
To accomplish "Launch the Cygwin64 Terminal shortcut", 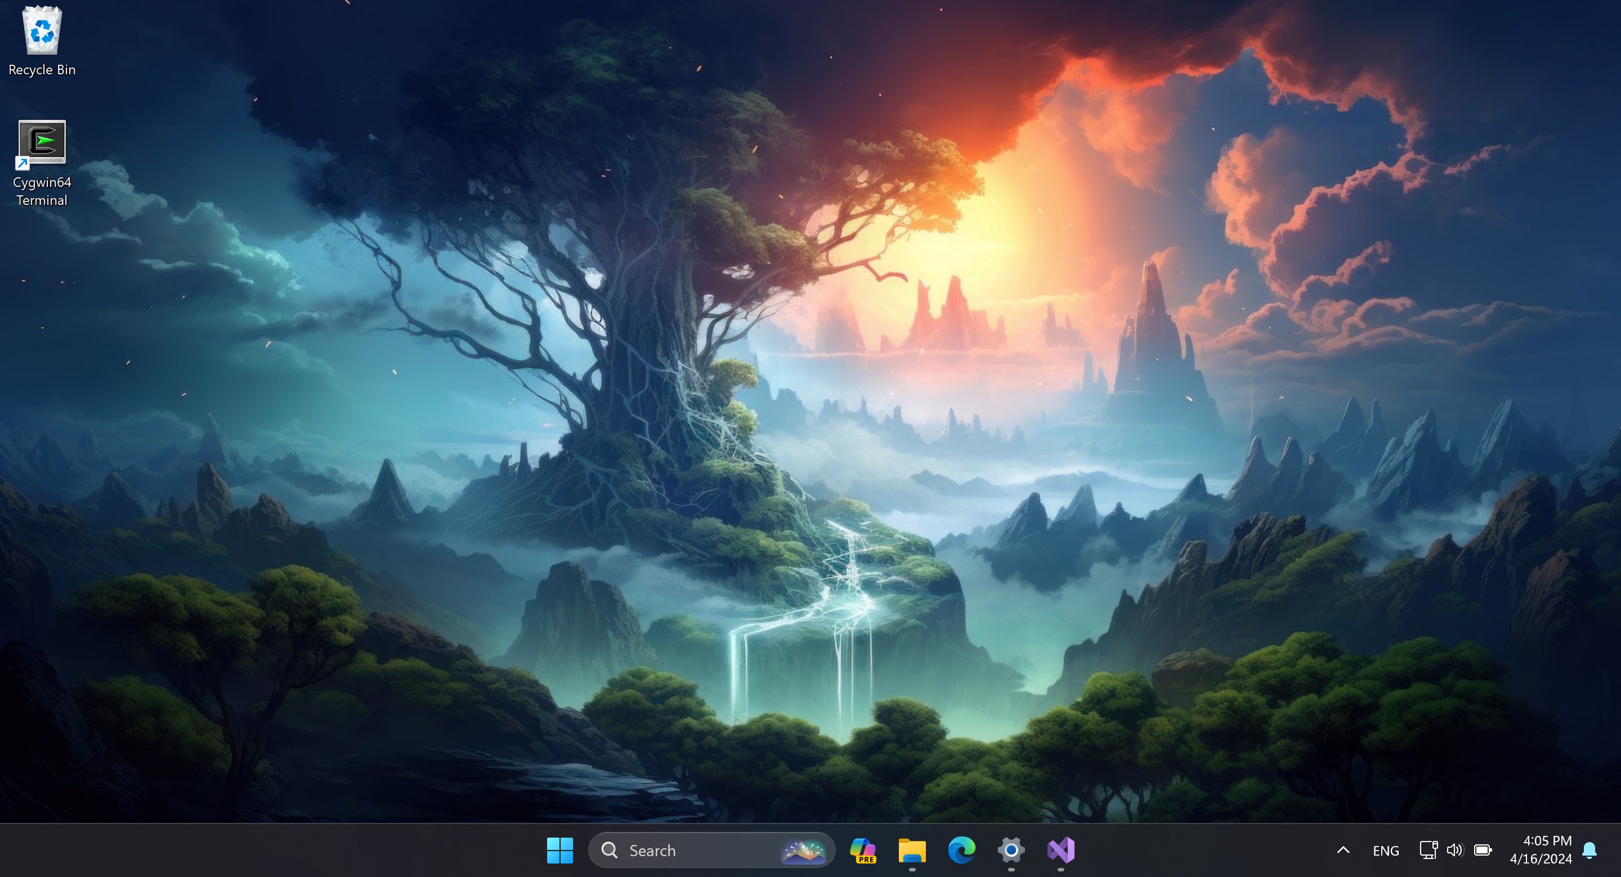I will (42, 144).
